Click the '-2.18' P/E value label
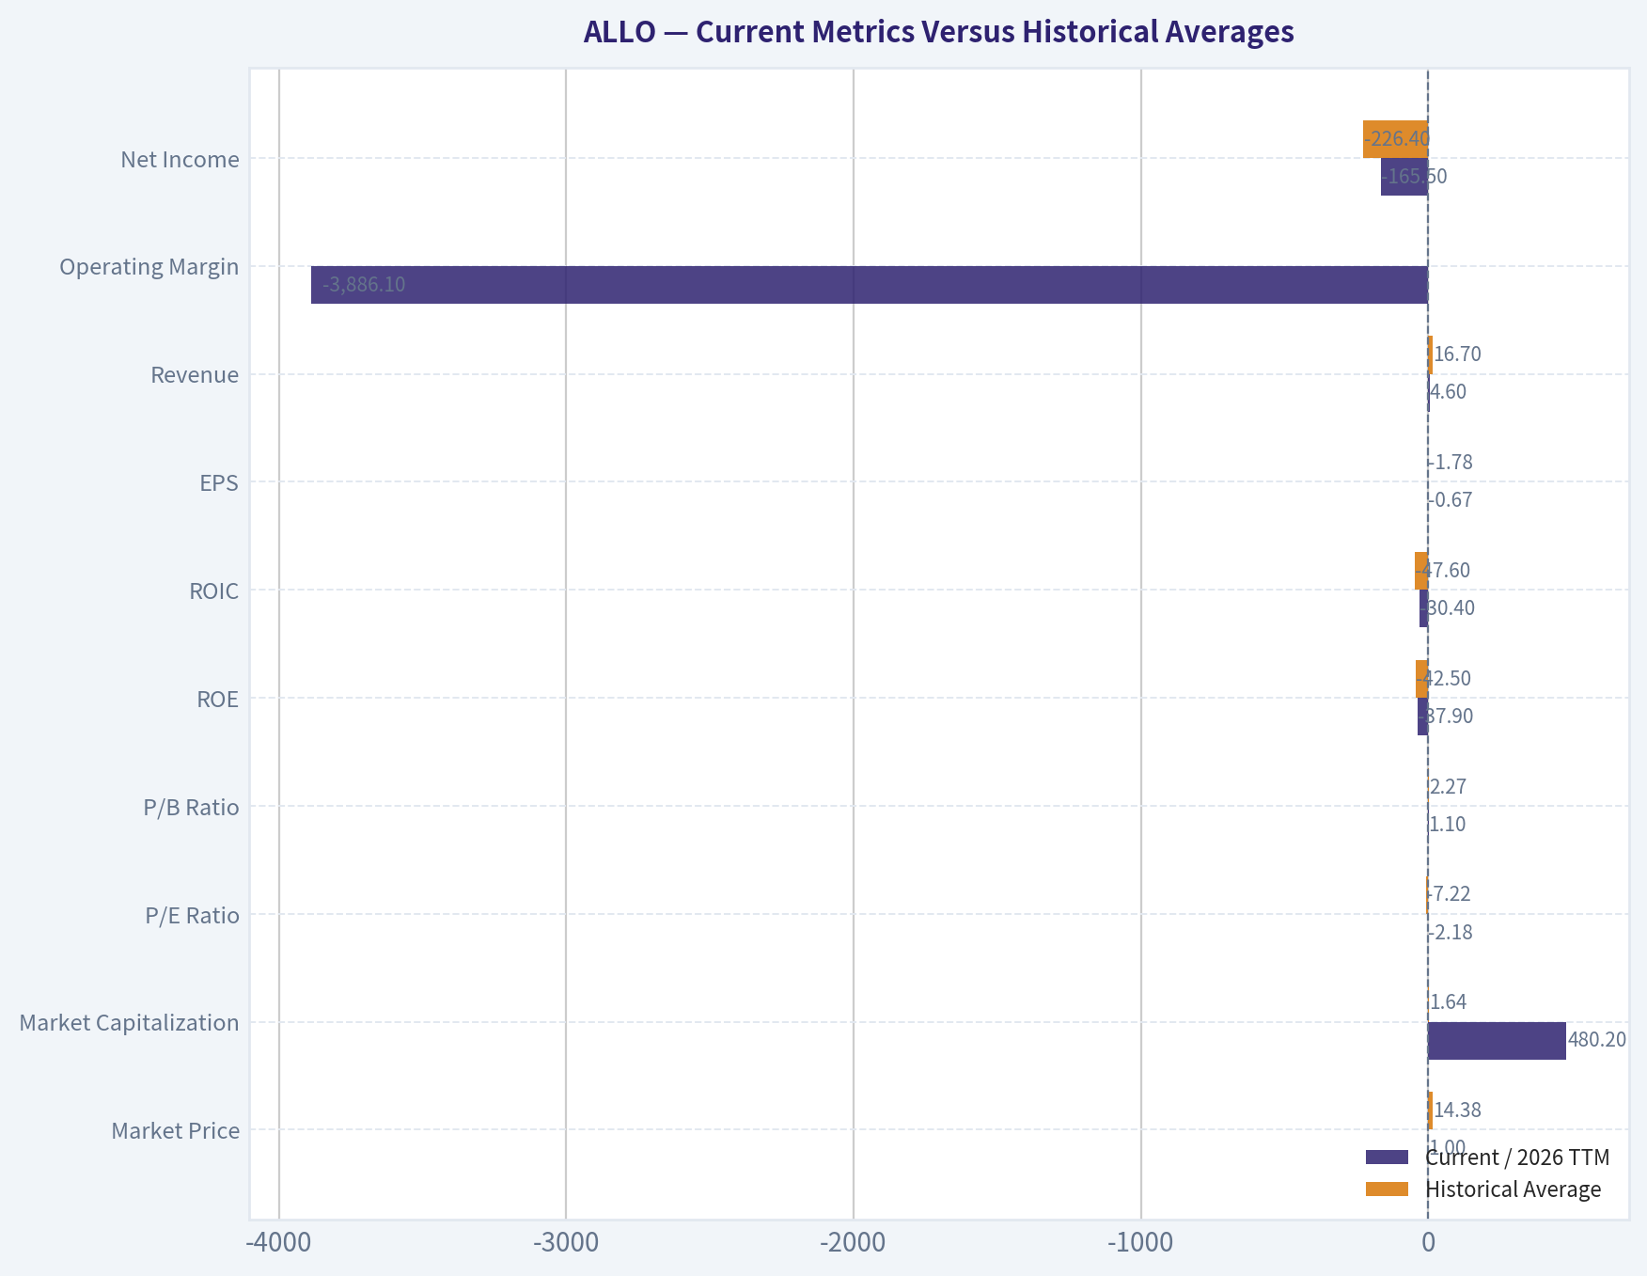The width and height of the screenshot is (1647, 1276). pos(1451,933)
